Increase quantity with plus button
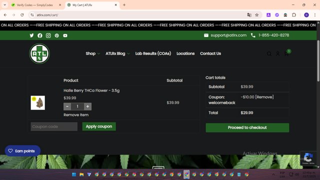320x180 pixels. tap(87, 106)
